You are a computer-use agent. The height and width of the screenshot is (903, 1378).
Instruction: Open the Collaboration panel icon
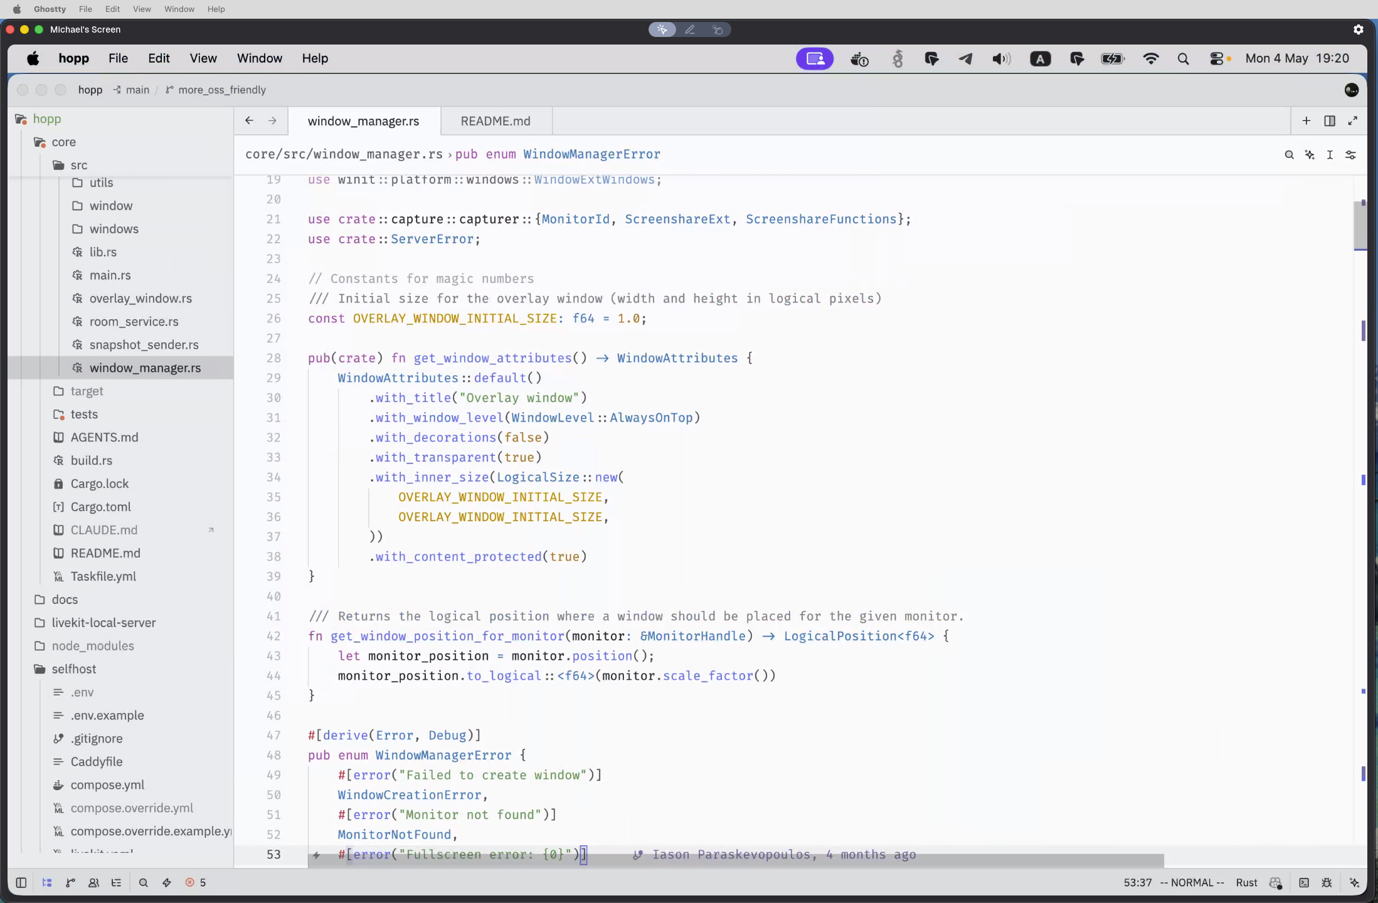point(93,883)
